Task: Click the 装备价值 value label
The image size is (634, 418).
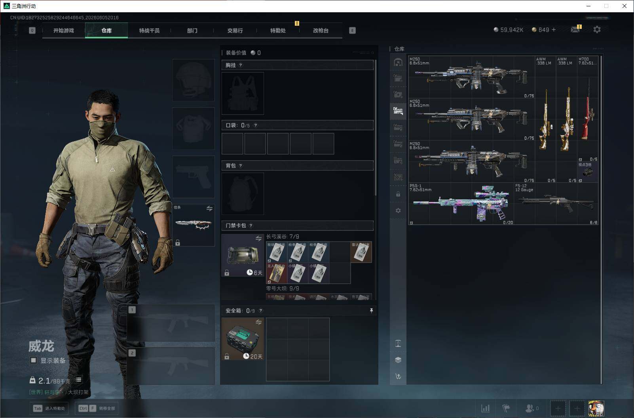Action: [x=243, y=53]
